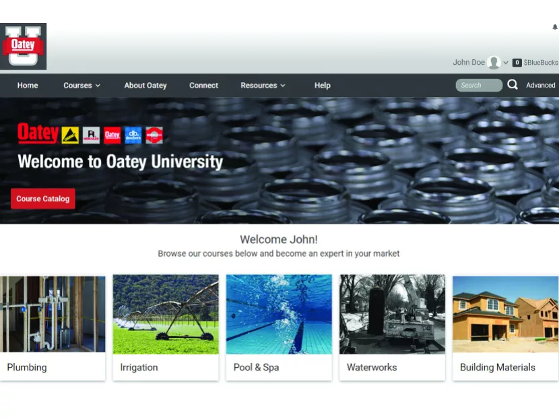Select the Connect navigation item
Image resolution: width=559 pixels, height=419 pixels.
[x=203, y=85]
